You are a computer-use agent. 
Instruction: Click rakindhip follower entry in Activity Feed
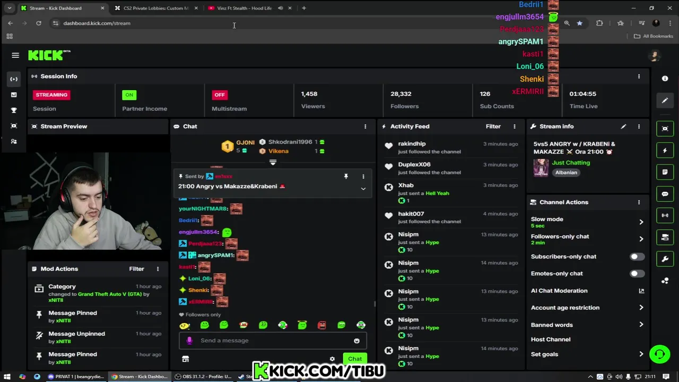click(x=451, y=147)
